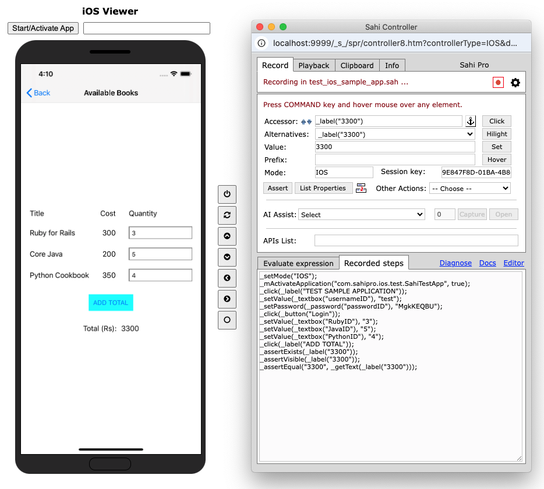Click the chevron-right swipe button
Screen dimensions: 544x489
[227, 299]
